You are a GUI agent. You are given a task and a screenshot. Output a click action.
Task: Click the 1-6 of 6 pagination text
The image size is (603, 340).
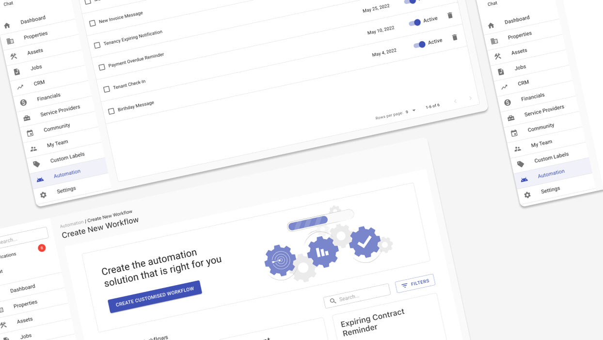point(432,106)
